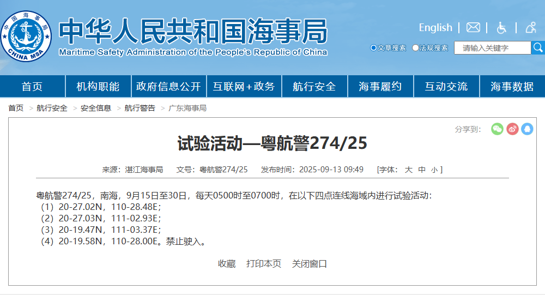Click 关闭窗口 to close the page
Viewport: 545px width, 295px height.
310,264
